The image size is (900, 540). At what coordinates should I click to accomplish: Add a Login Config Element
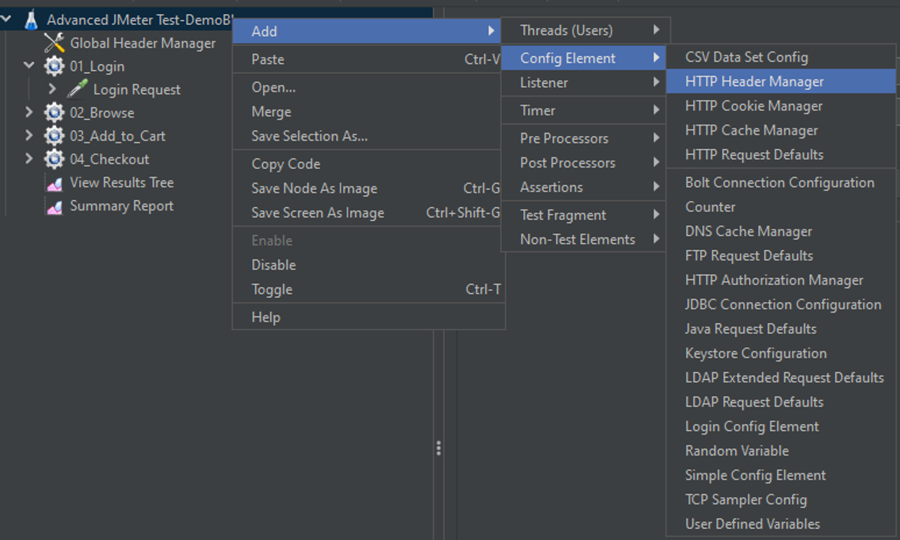pos(781,427)
